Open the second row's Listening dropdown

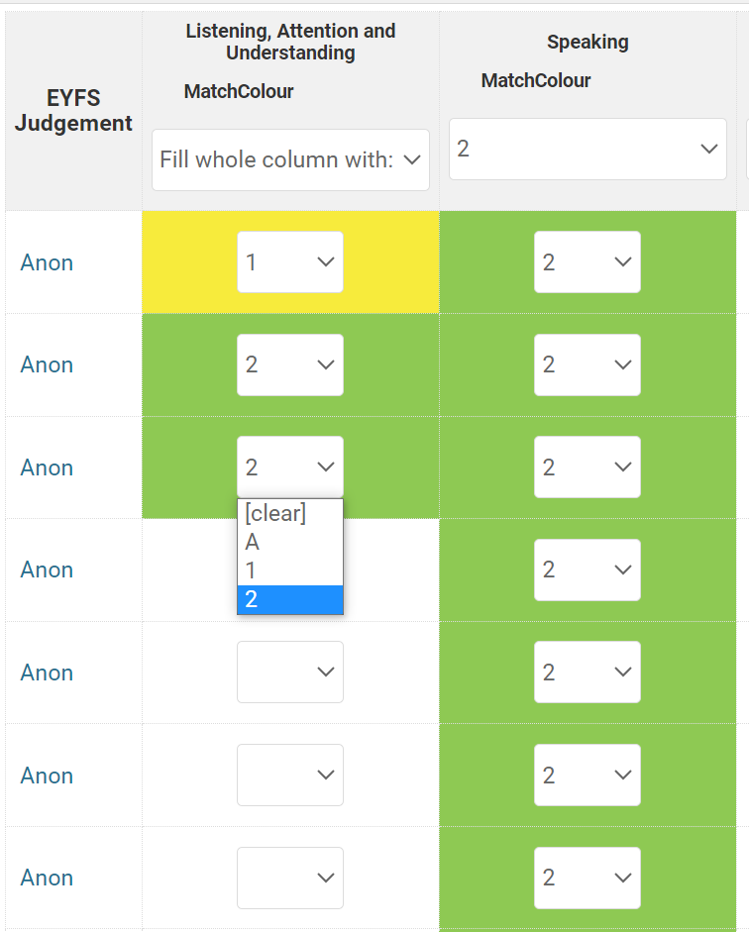290,364
